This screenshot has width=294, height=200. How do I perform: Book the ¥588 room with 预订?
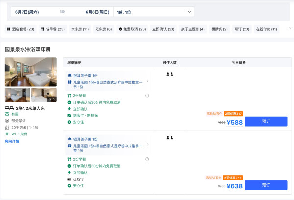(266, 122)
